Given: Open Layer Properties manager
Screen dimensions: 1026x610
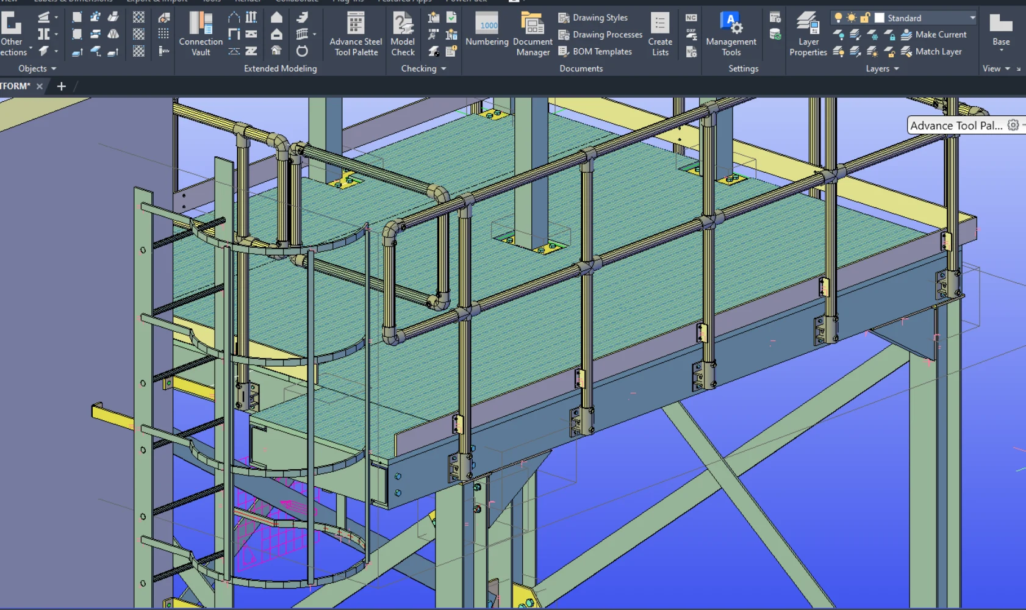Looking at the screenshot, I should click(808, 34).
